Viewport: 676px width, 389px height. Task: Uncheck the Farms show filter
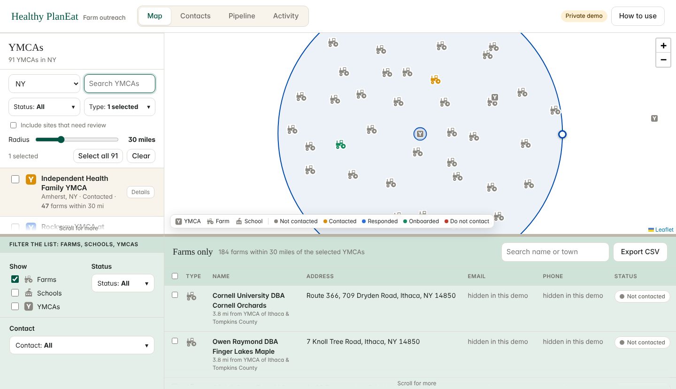click(x=15, y=279)
